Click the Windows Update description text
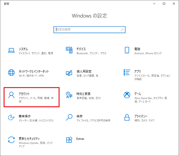This screenshot has height=156, width=179. point(35,145)
